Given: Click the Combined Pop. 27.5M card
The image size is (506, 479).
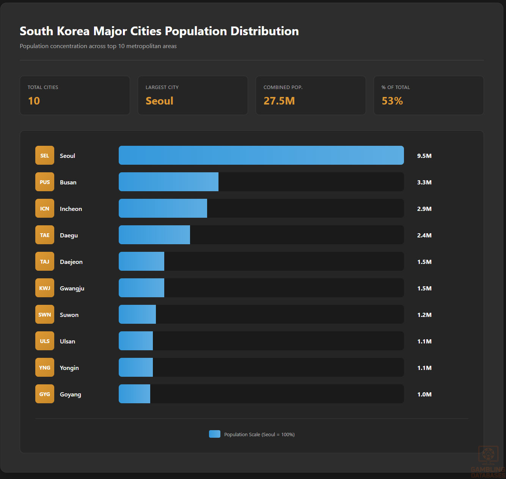Looking at the screenshot, I should 311,95.
